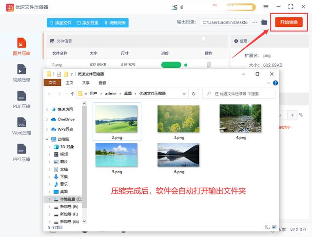The height and width of the screenshot is (237, 312).
Task: Expand the 快速访问 tree node
Action: [47, 109]
